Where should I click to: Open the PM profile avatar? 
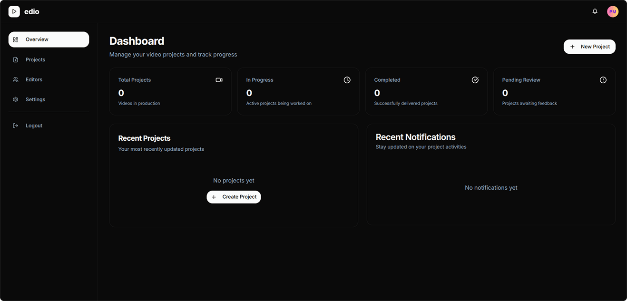click(613, 11)
